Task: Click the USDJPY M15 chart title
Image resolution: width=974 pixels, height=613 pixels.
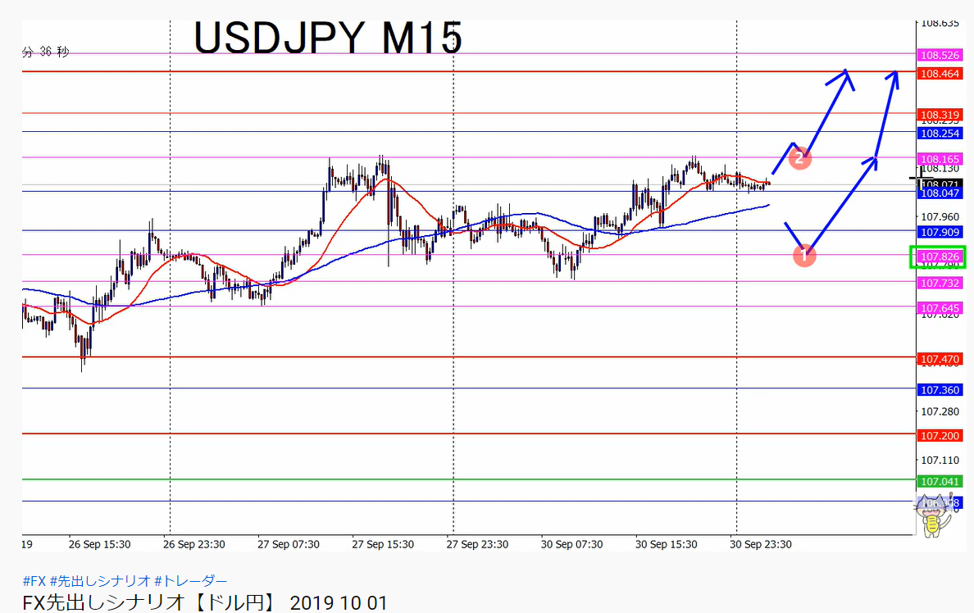Action: click(x=328, y=38)
